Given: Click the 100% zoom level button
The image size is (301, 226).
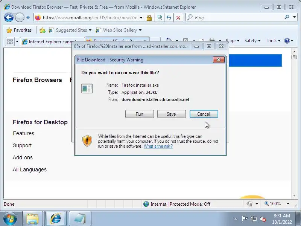Looking at the screenshot, I should (273, 204).
